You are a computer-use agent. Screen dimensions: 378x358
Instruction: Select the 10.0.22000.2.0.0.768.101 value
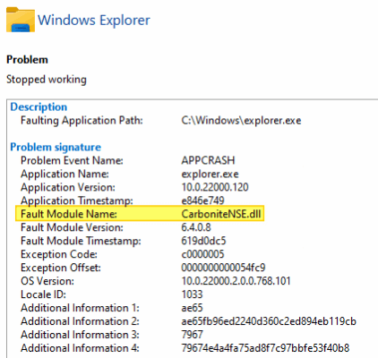236,281
